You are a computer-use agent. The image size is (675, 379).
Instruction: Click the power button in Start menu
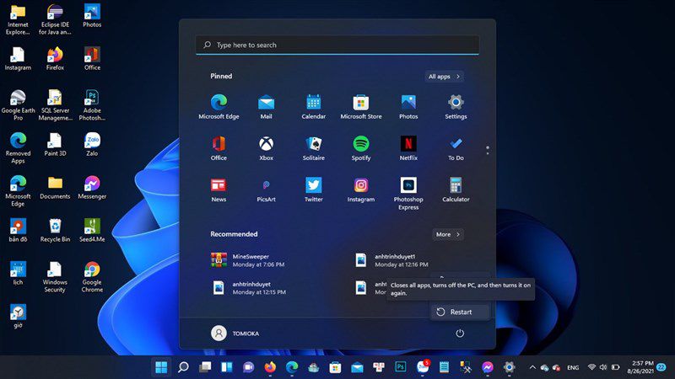point(460,334)
